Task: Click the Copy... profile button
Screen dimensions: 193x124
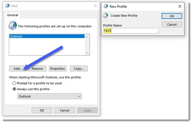Action: pyautogui.click(x=79, y=68)
